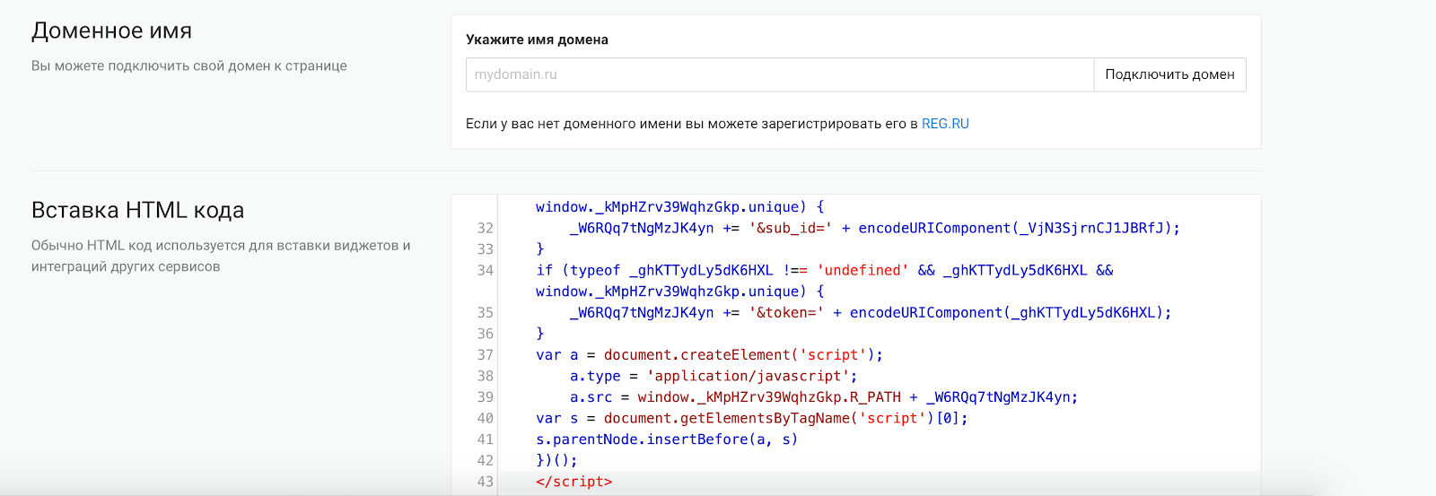Image resolution: width=1436 pixels, height=496 pixels.
Task: Click code line number 41
Action: click(x=486, y=439)
